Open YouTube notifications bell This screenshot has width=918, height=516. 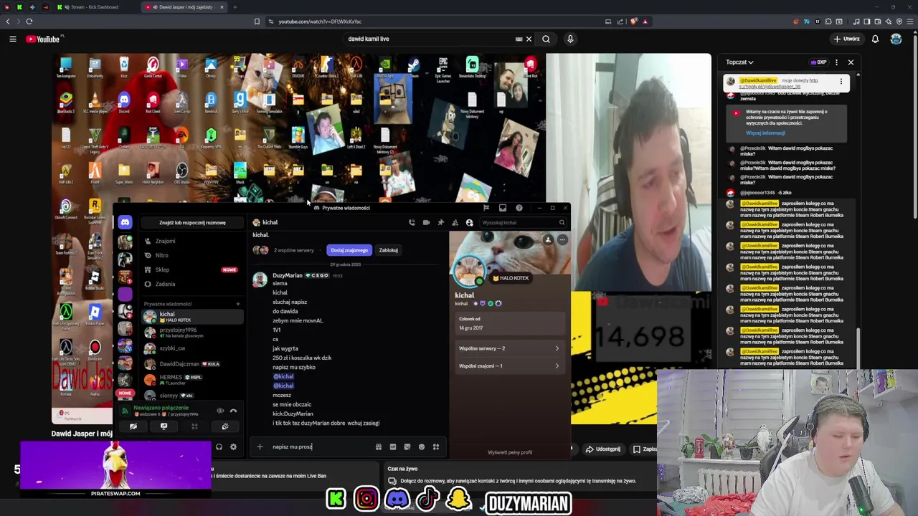(x=875, y=39)
